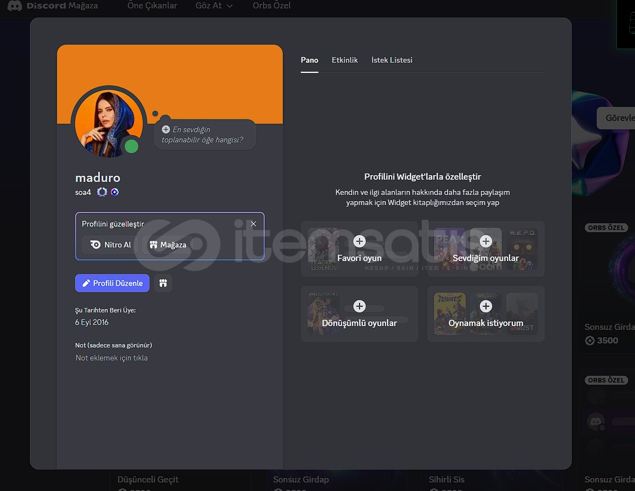Viewport: 635px width, 491px height.
Task: Click first badge icon next to soa4
Action: [x=102, y=192]
